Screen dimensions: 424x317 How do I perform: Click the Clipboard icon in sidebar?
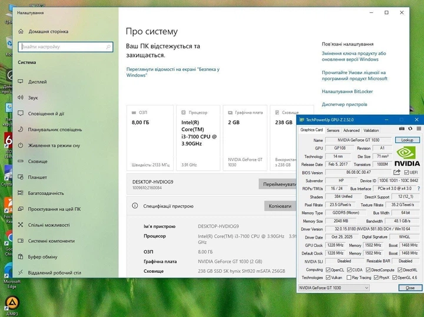click(21, 256)
